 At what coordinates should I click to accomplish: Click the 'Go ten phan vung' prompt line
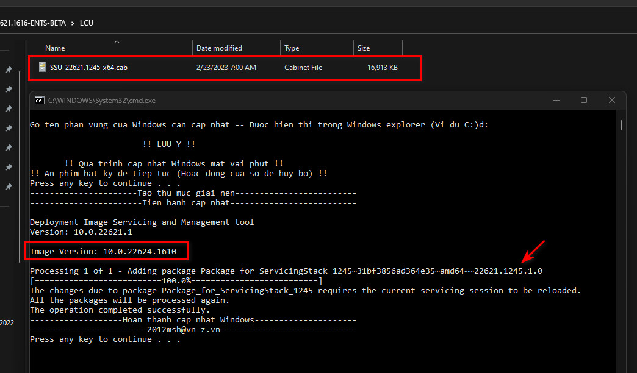click(x=259, y=125)
